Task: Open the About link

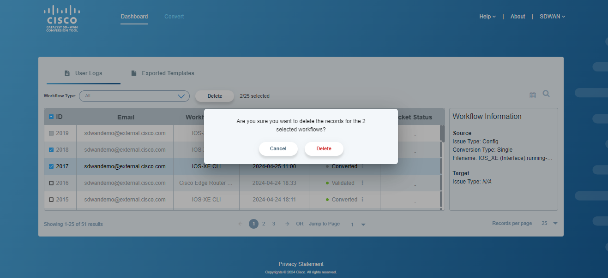Action: pyautogui.click(x=518, y=17)
